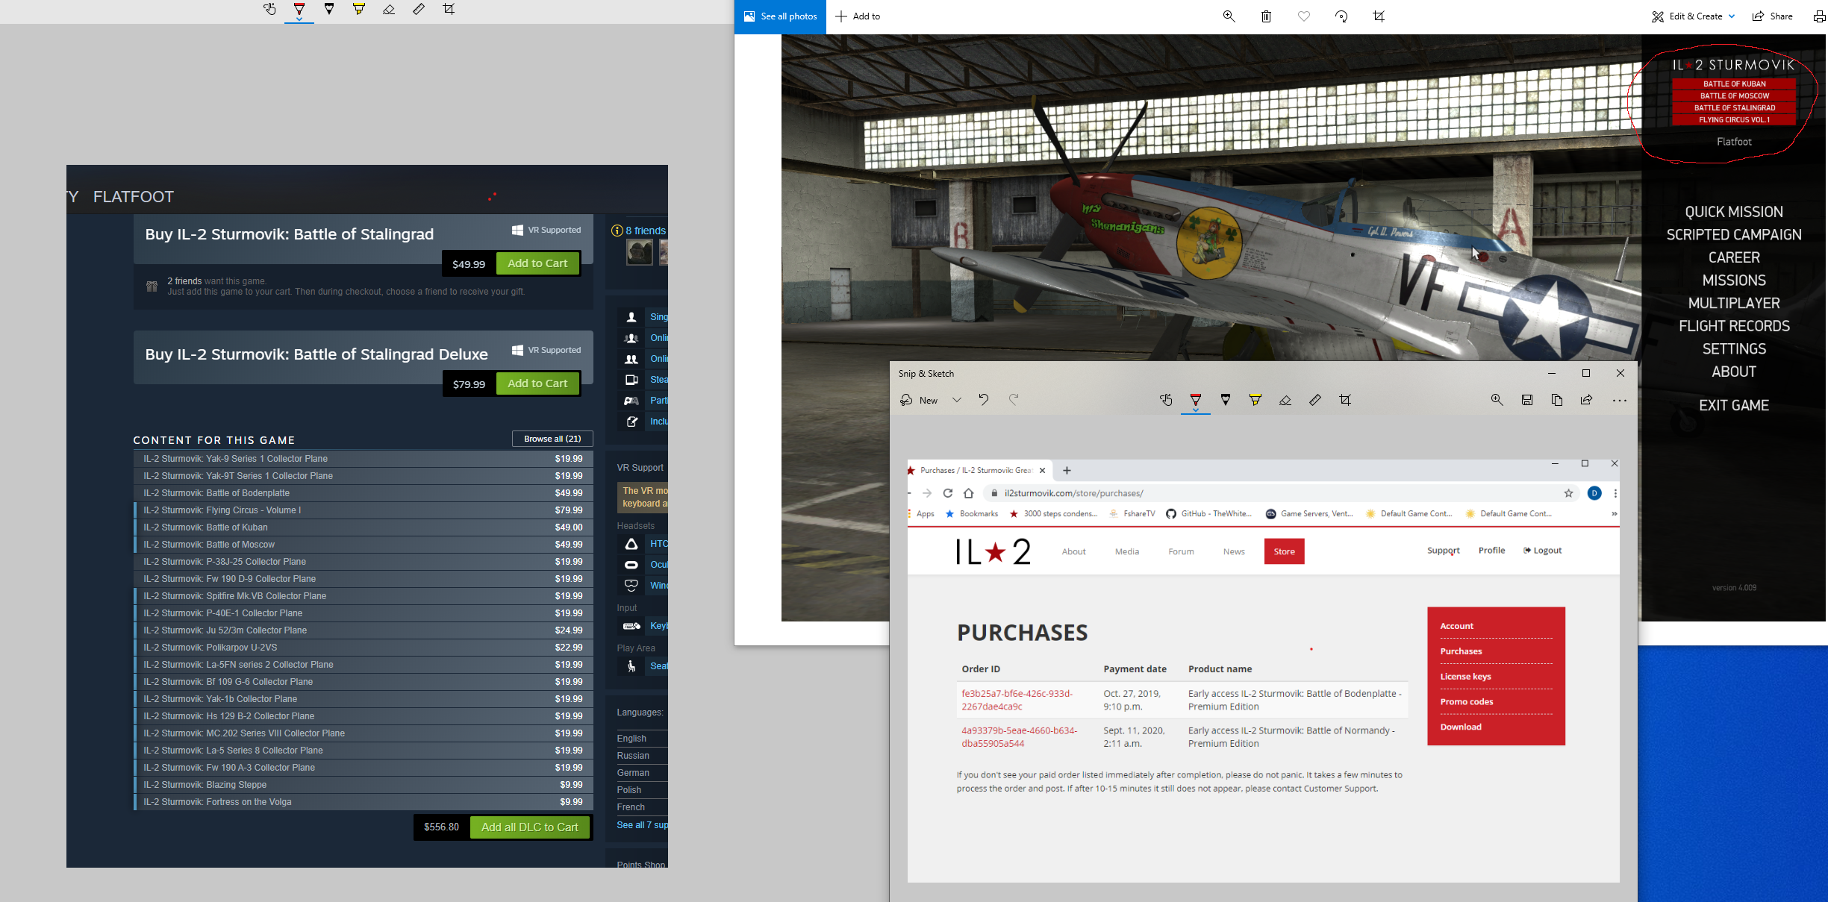Viewport: 1828px width, 902px height.
Task: Click Add to Cart for Stalingrad Deluxe $79.99
Action: pyautogui.click(x=537, y=383)
